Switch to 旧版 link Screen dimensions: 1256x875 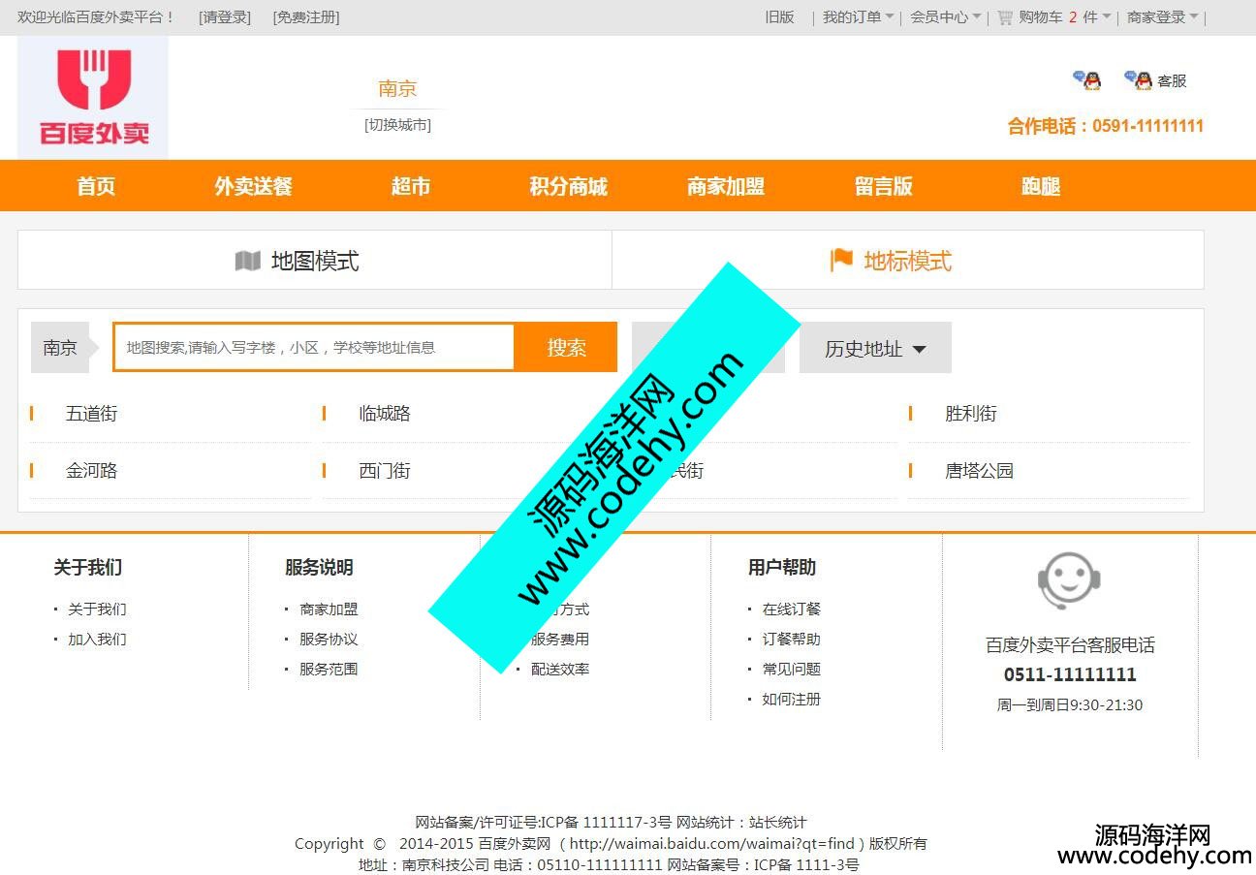pos(779,16)
